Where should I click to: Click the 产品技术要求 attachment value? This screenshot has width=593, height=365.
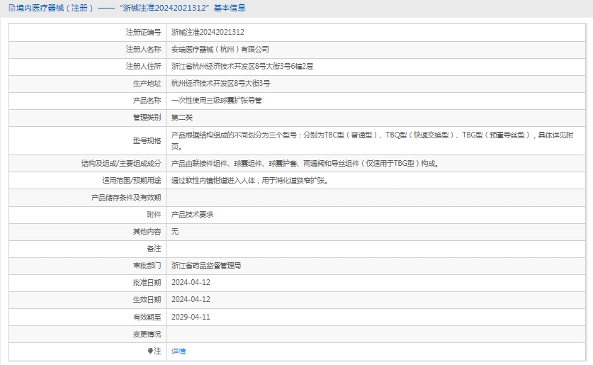click(193, 215)
